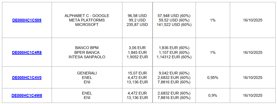The width and height of the screenshot is (277, 104).
Task: Click the 9,042 EUR (60%) barrier value
Action: coord(174,73)
